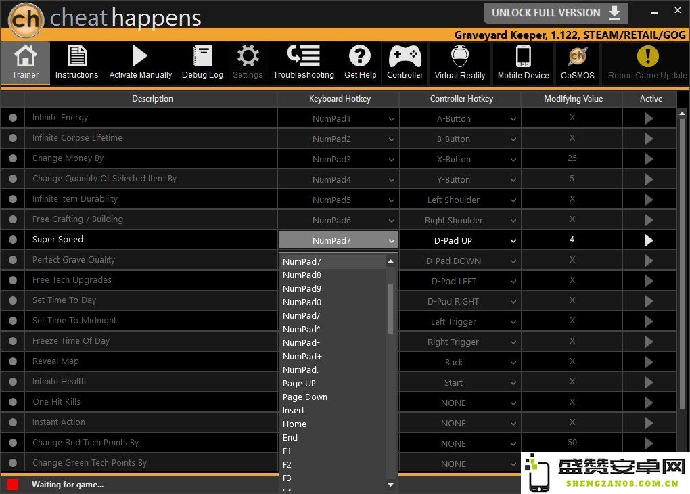Activate Infinite Item Durability play arrow
The width and height of the screenshot is (690, 494).
(649, 200)
